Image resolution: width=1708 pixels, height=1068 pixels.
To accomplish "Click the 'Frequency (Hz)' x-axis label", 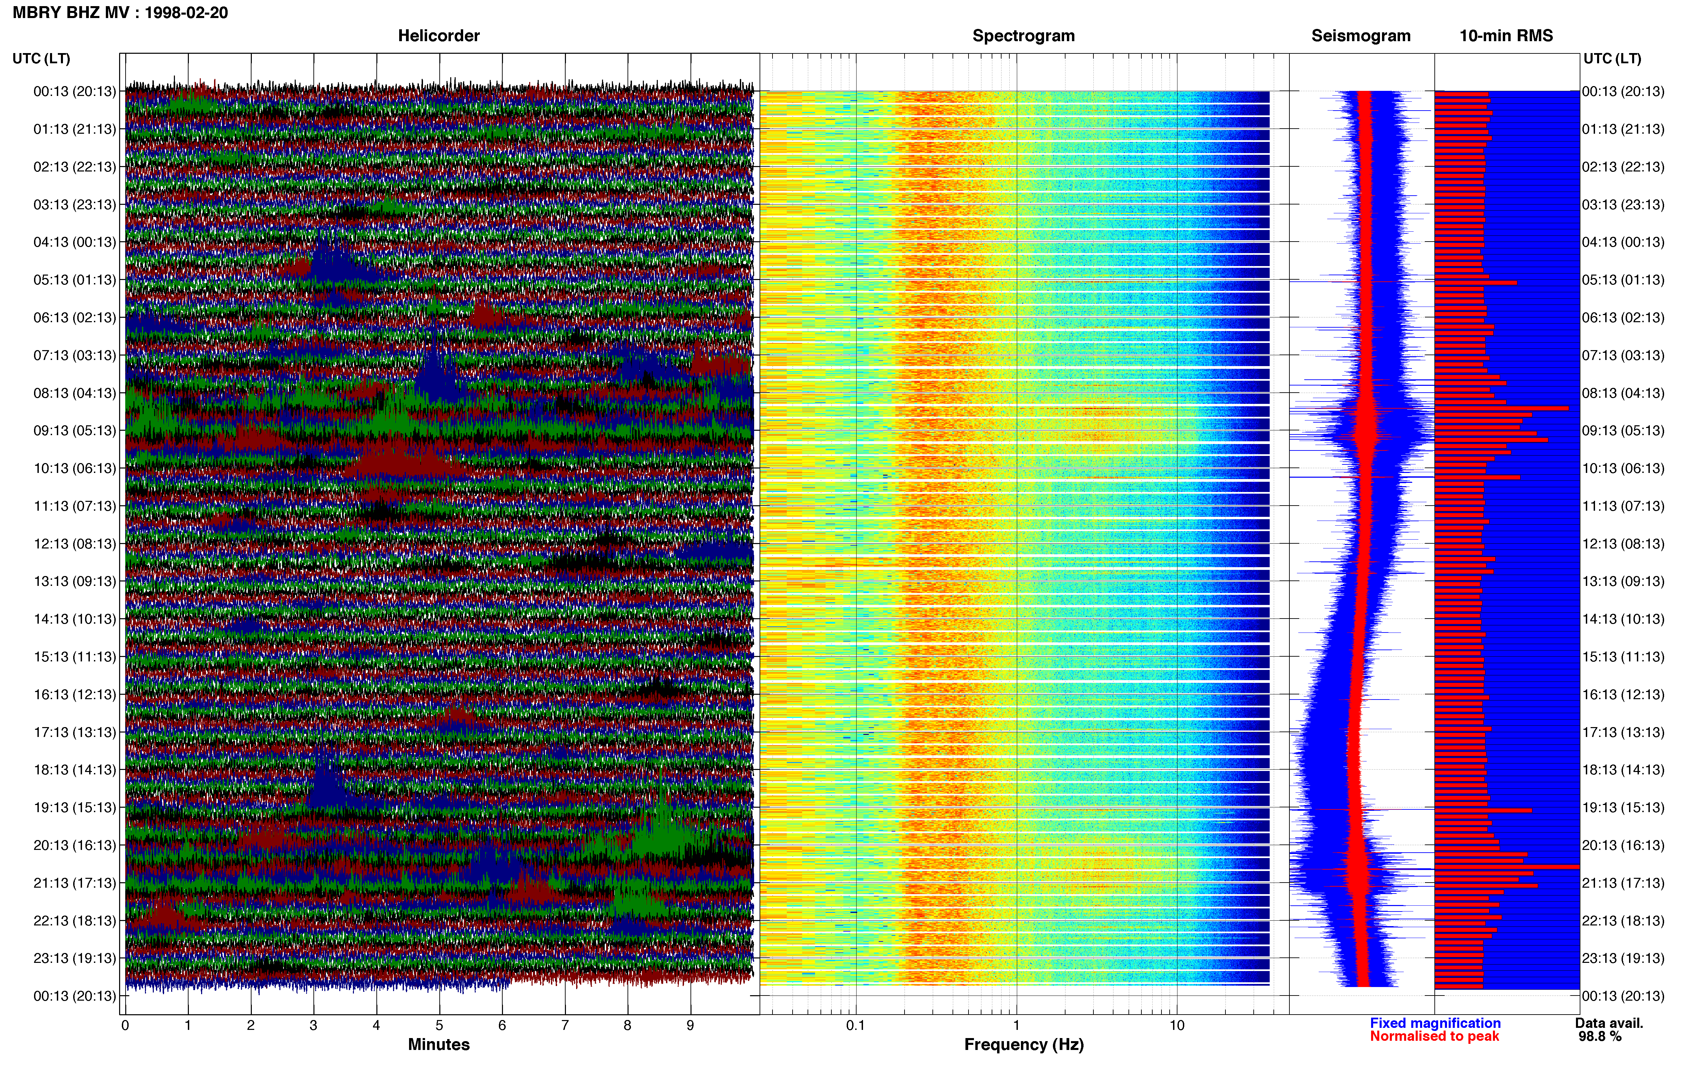I will (1024, 1045).
